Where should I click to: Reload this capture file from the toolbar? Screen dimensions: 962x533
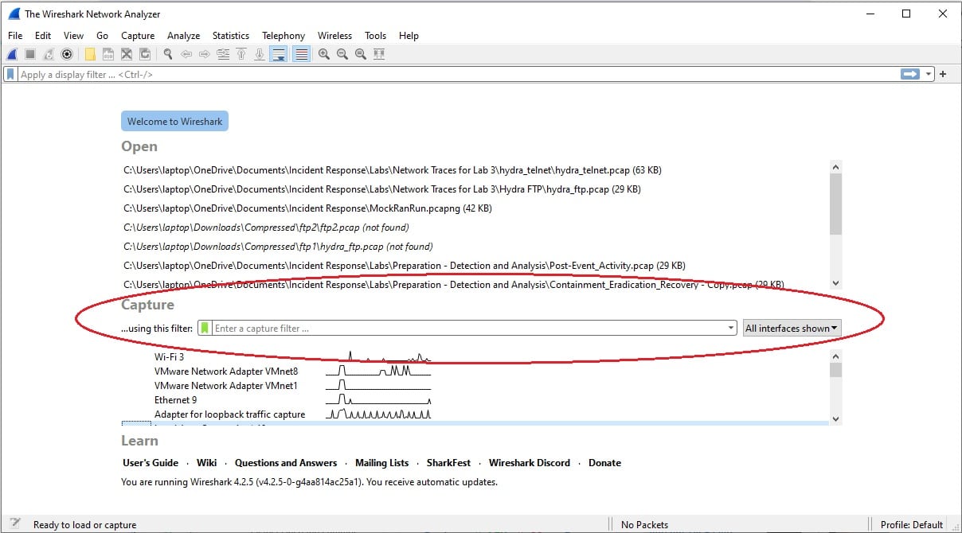coord(145,54)
